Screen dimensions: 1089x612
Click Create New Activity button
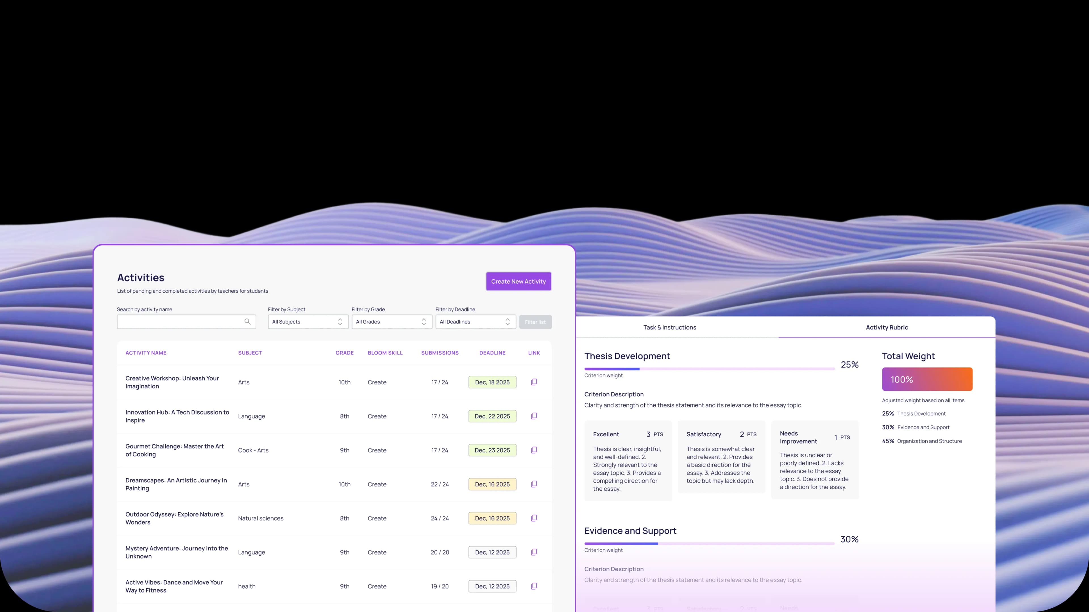tap(518, 281)
